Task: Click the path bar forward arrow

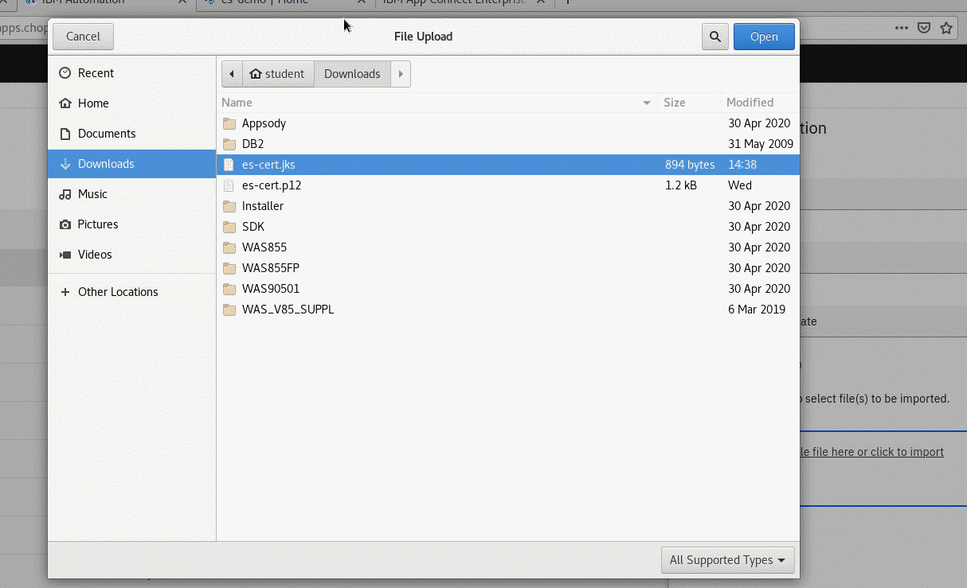Action: point(401,74)
